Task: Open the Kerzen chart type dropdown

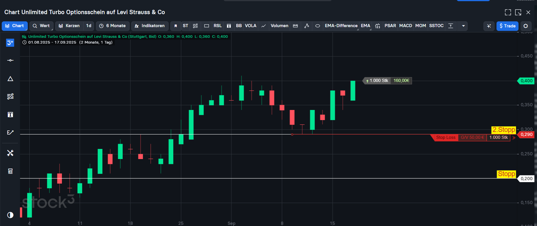Action: point(69,26)
